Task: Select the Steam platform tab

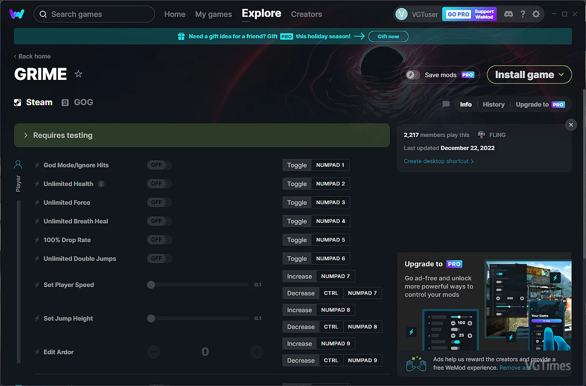Action: (x=33, y=102)
